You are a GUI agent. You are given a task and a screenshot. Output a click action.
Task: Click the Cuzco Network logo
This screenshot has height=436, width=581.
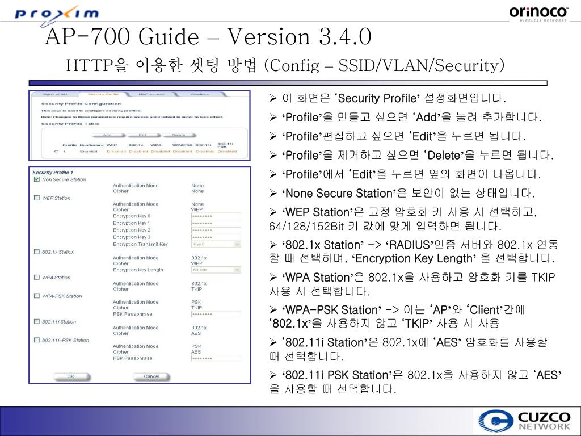point(524,421)
